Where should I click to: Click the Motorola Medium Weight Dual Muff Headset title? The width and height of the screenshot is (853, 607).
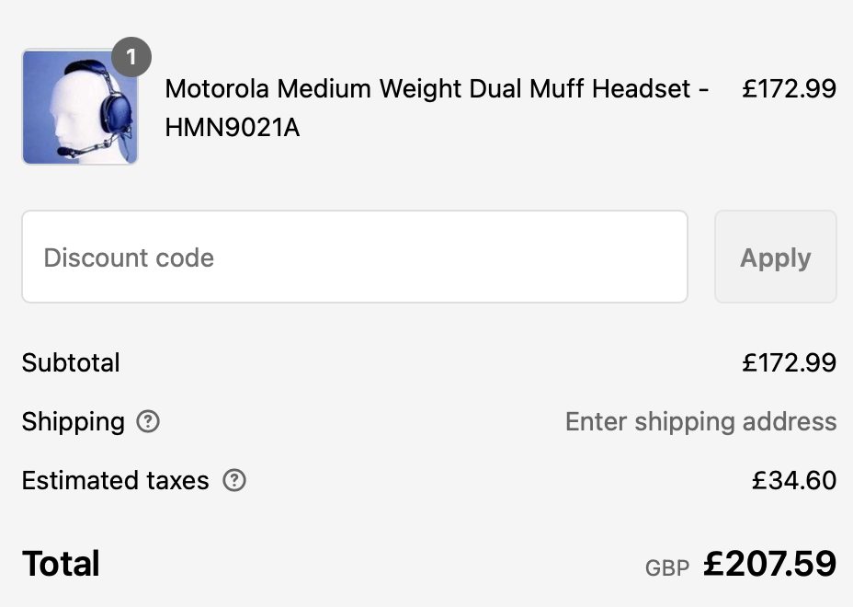coord(437,88)
